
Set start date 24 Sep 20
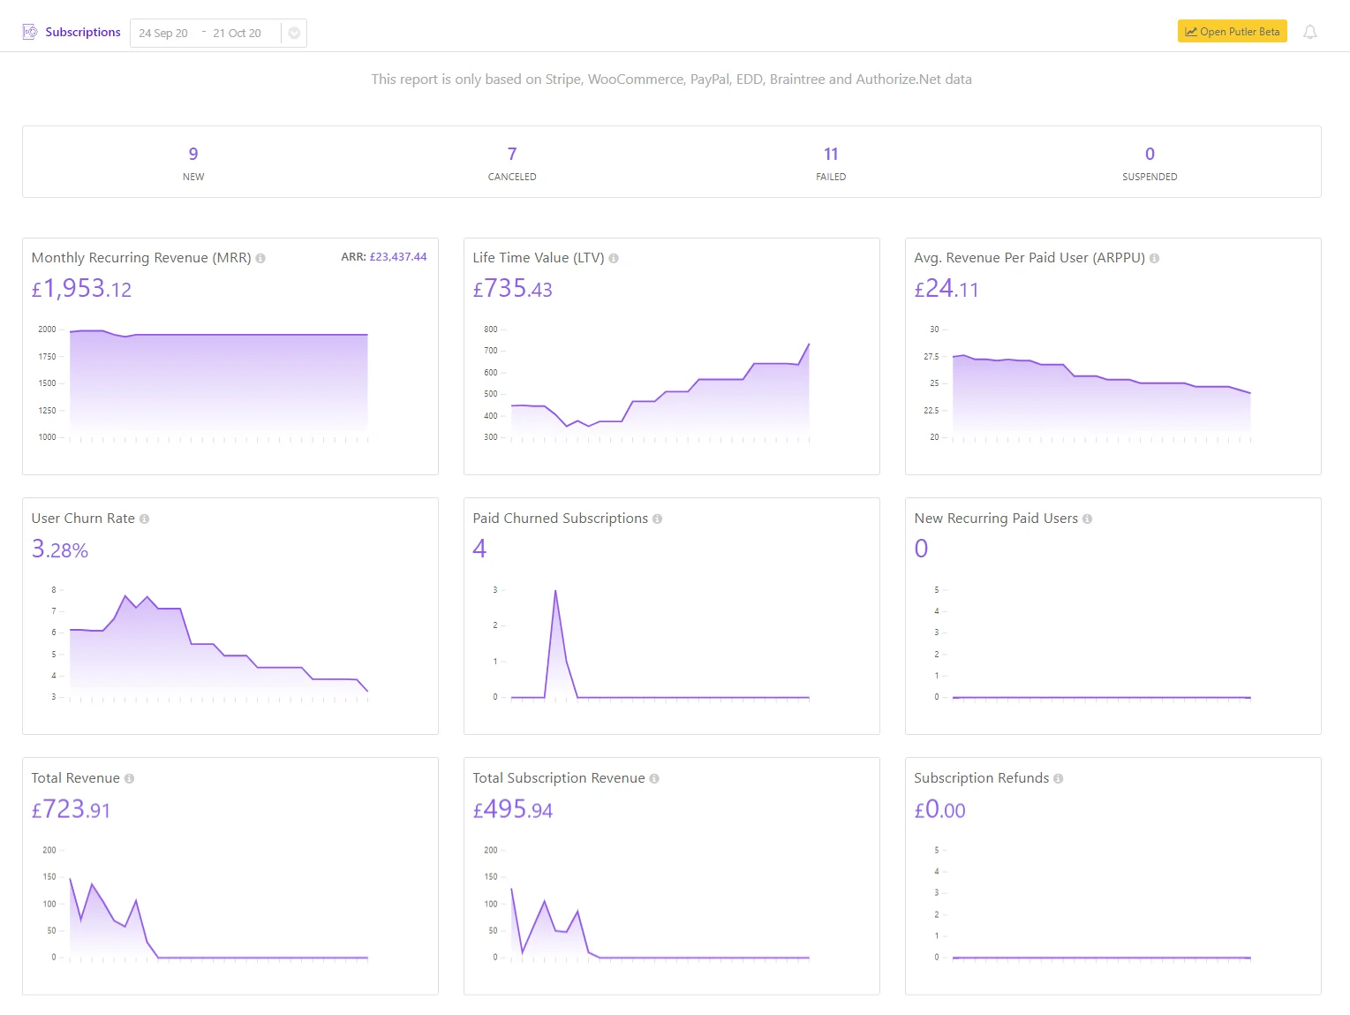click(163, 34)
